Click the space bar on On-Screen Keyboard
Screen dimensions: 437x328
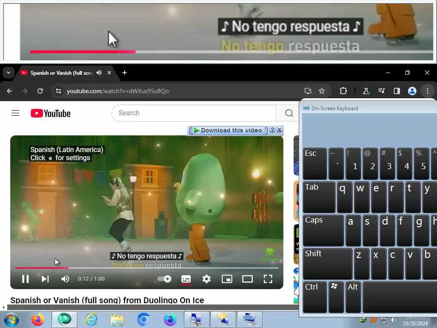[x=399, y=297]
